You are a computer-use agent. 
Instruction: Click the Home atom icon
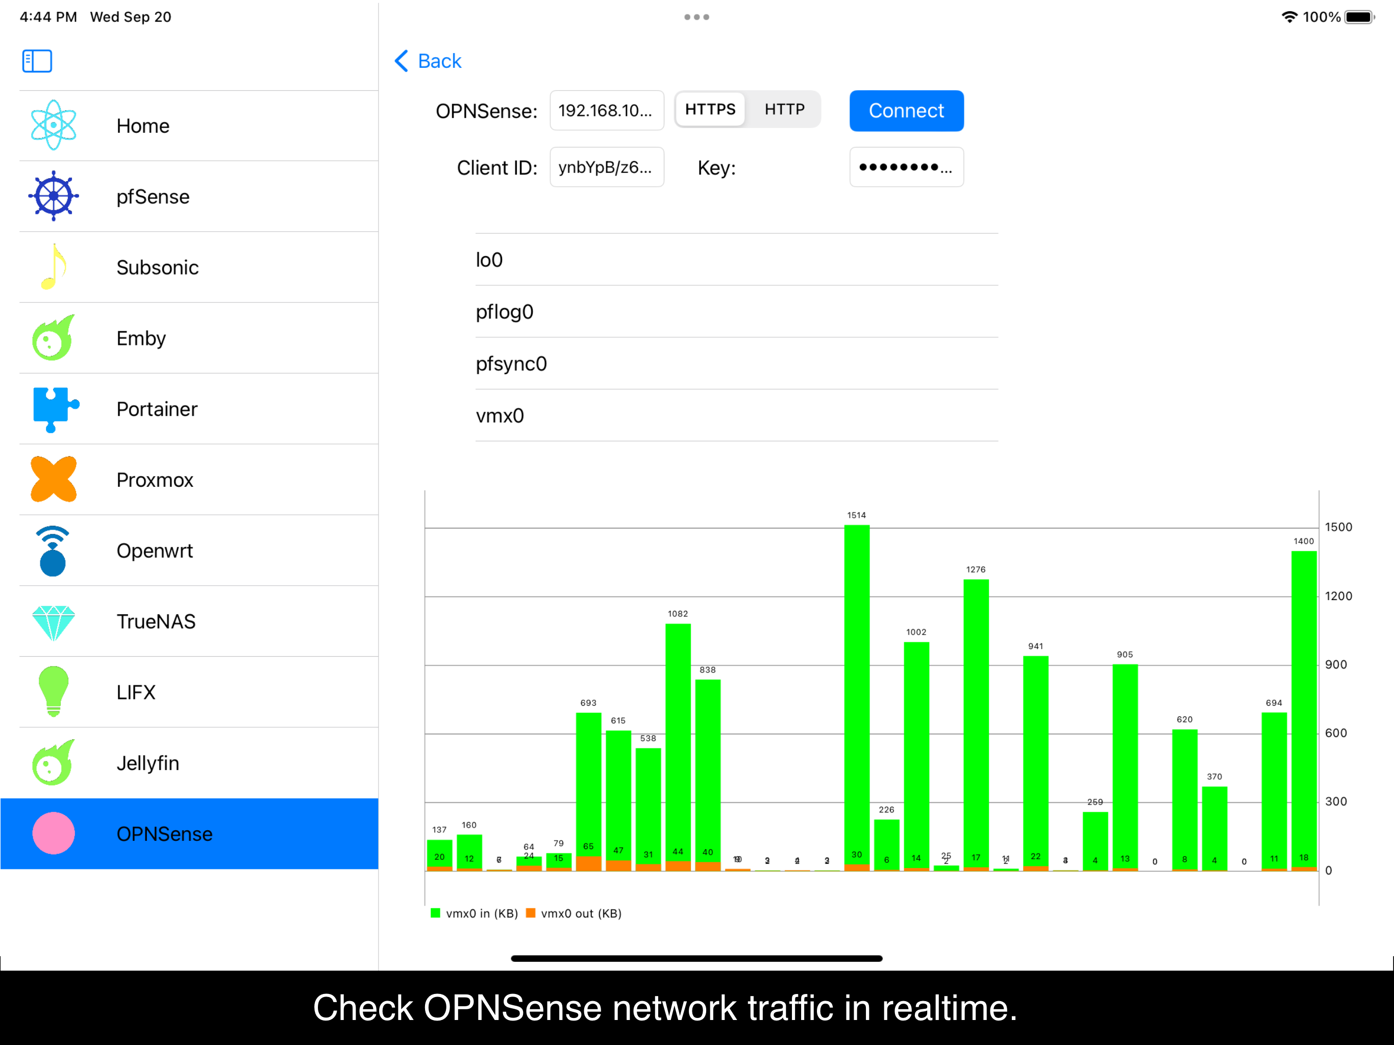[54, 126]
